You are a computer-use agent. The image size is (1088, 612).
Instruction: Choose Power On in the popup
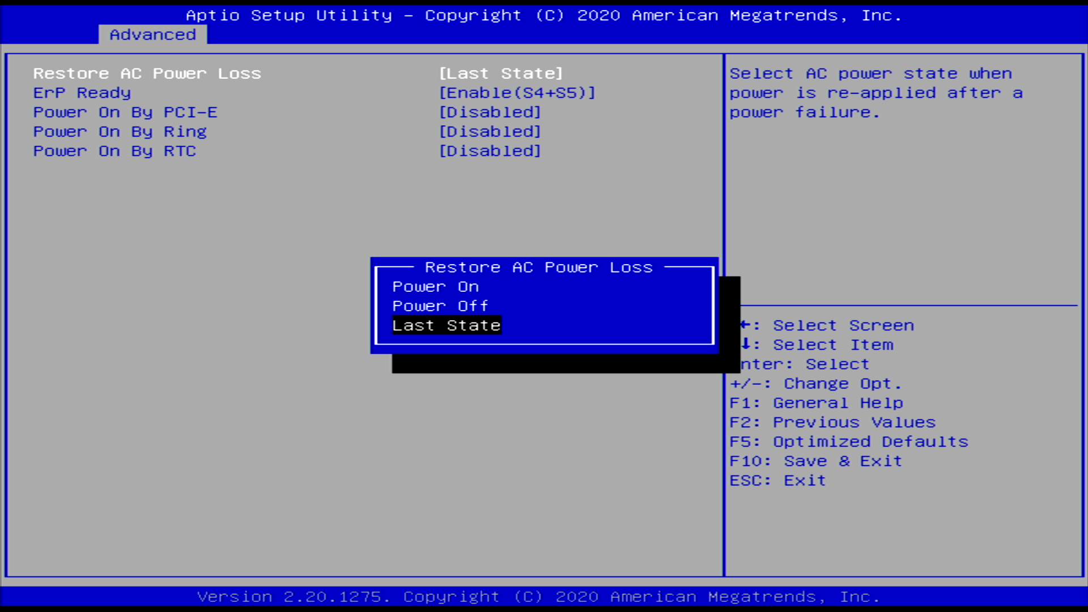click(x=436, y=287)
